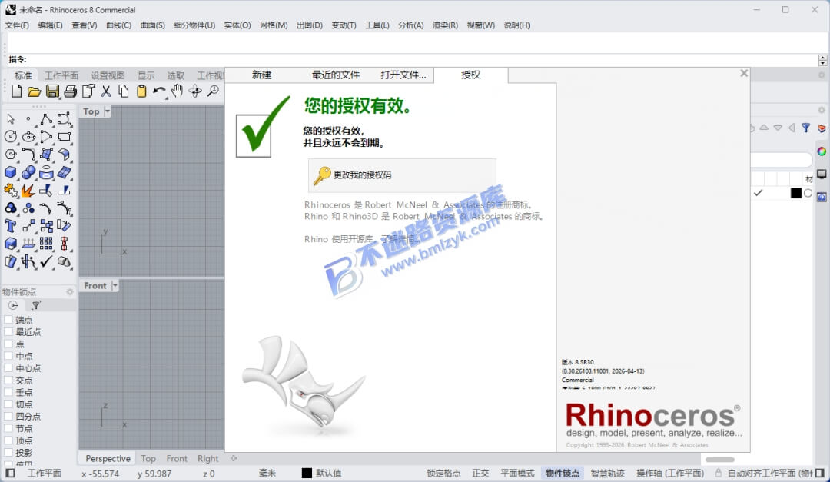Viewport: 830px width, 482px height.
Task: Close the splash dialog with X
Action: point(744,73)
